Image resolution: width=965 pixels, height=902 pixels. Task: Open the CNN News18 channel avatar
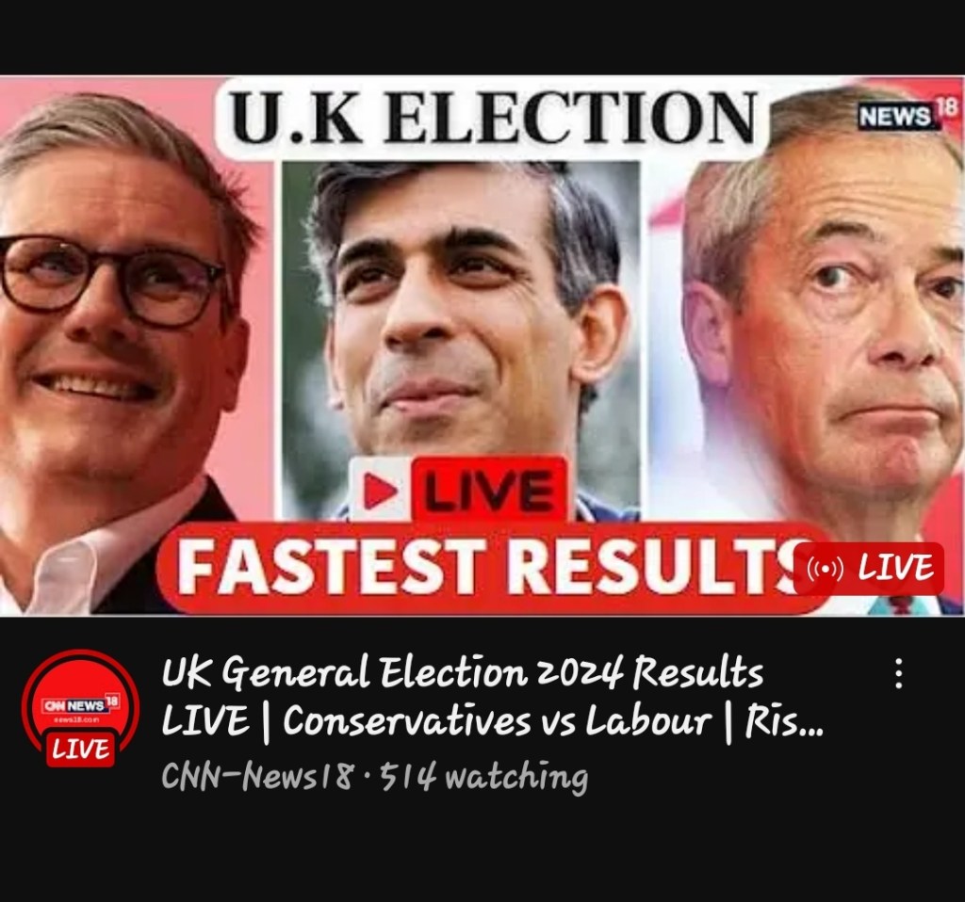(x=81, y=708)
